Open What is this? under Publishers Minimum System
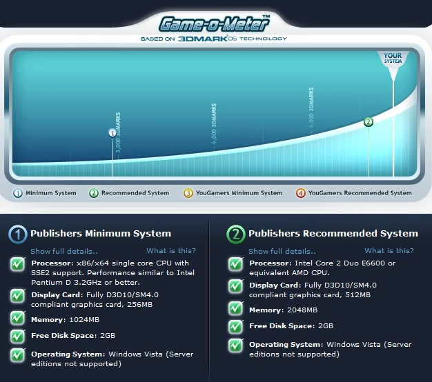Screen dimensions: 432x382 (171, 251)
